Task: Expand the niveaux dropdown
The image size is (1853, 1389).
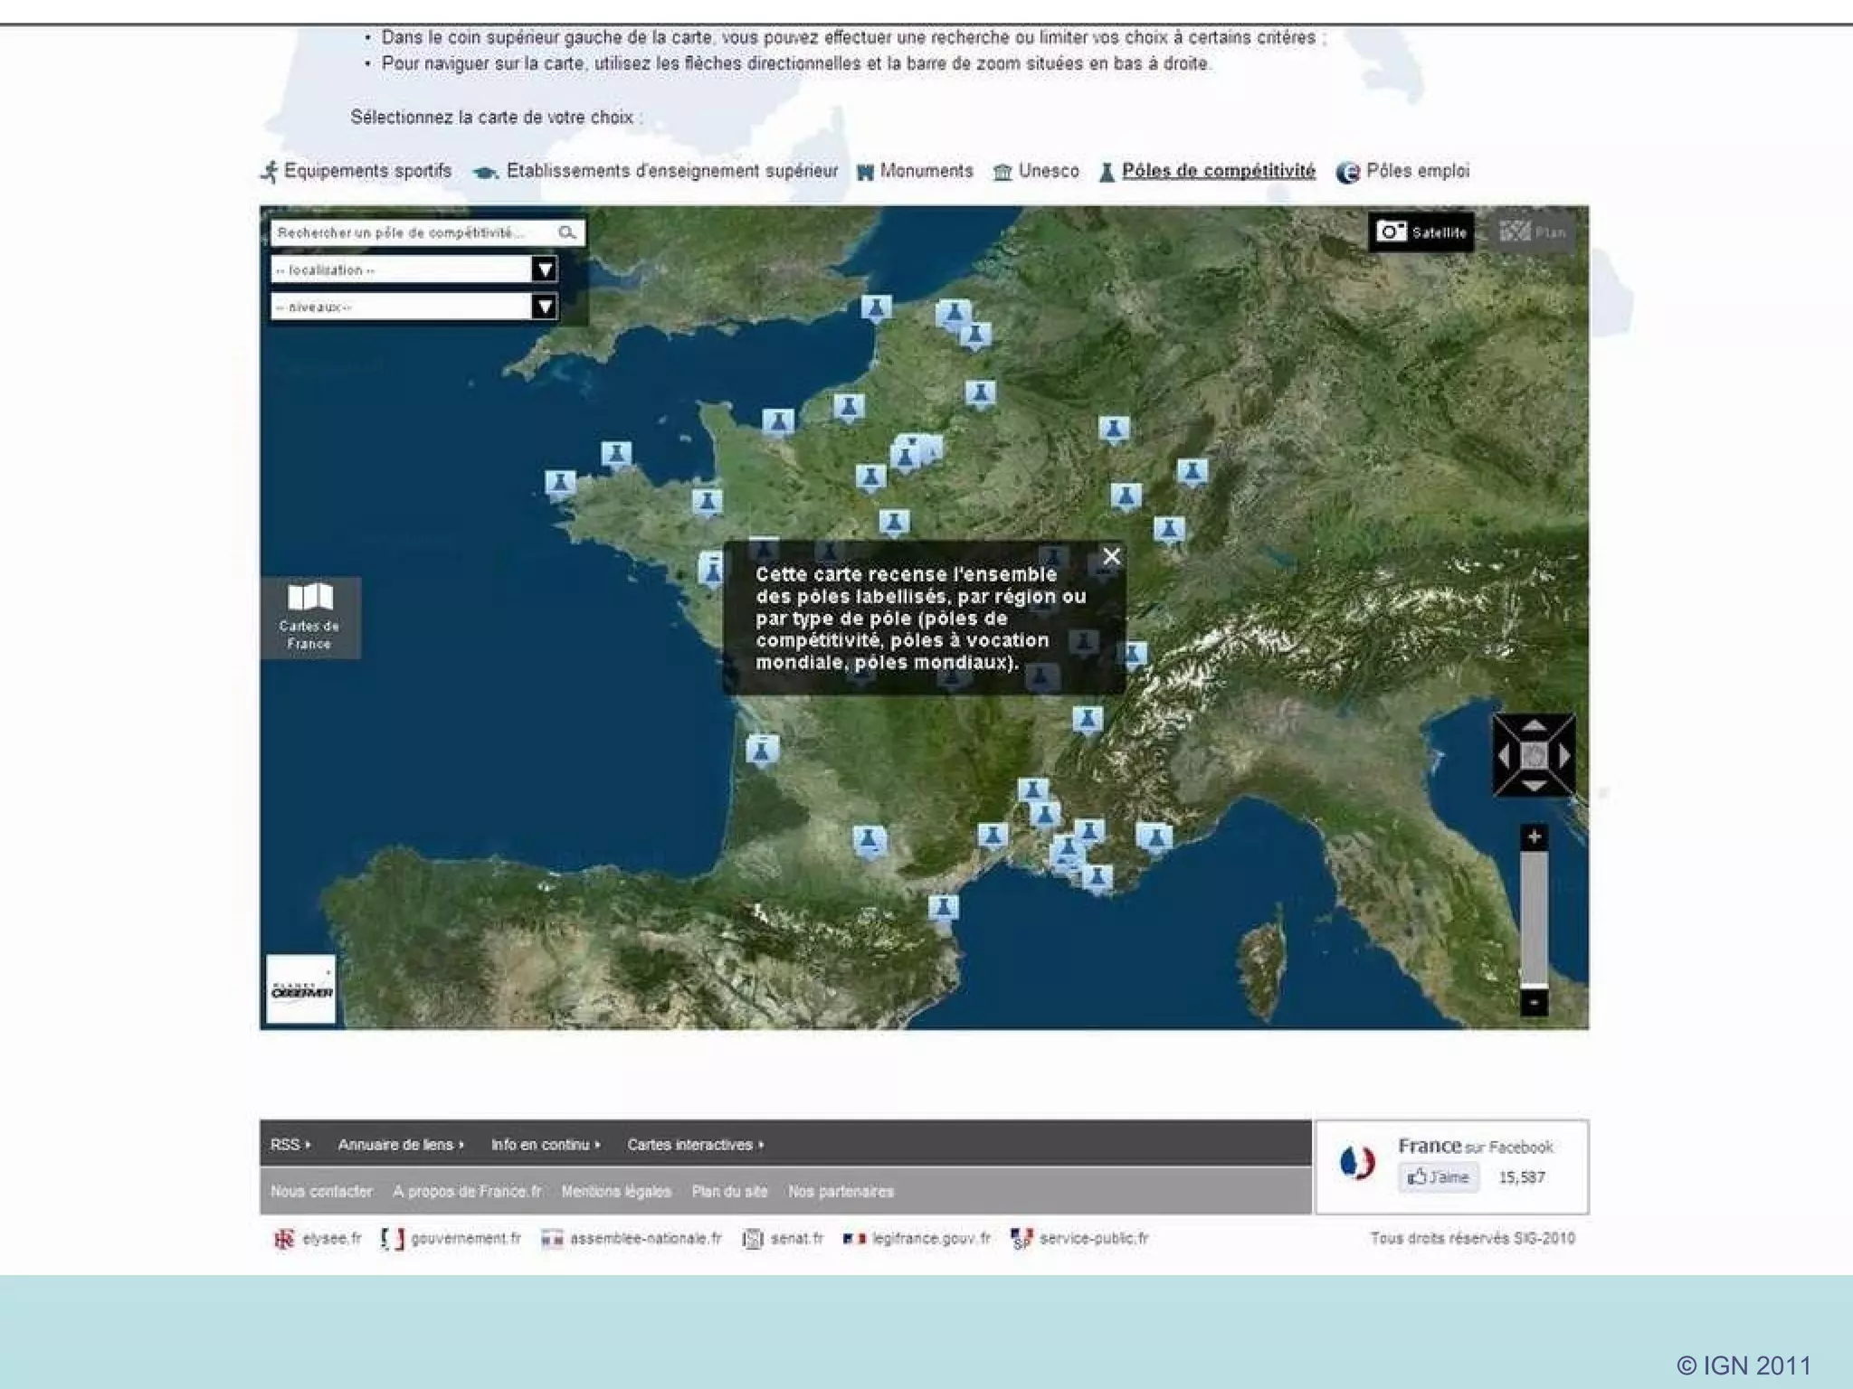Action: (x=544, y=307)
